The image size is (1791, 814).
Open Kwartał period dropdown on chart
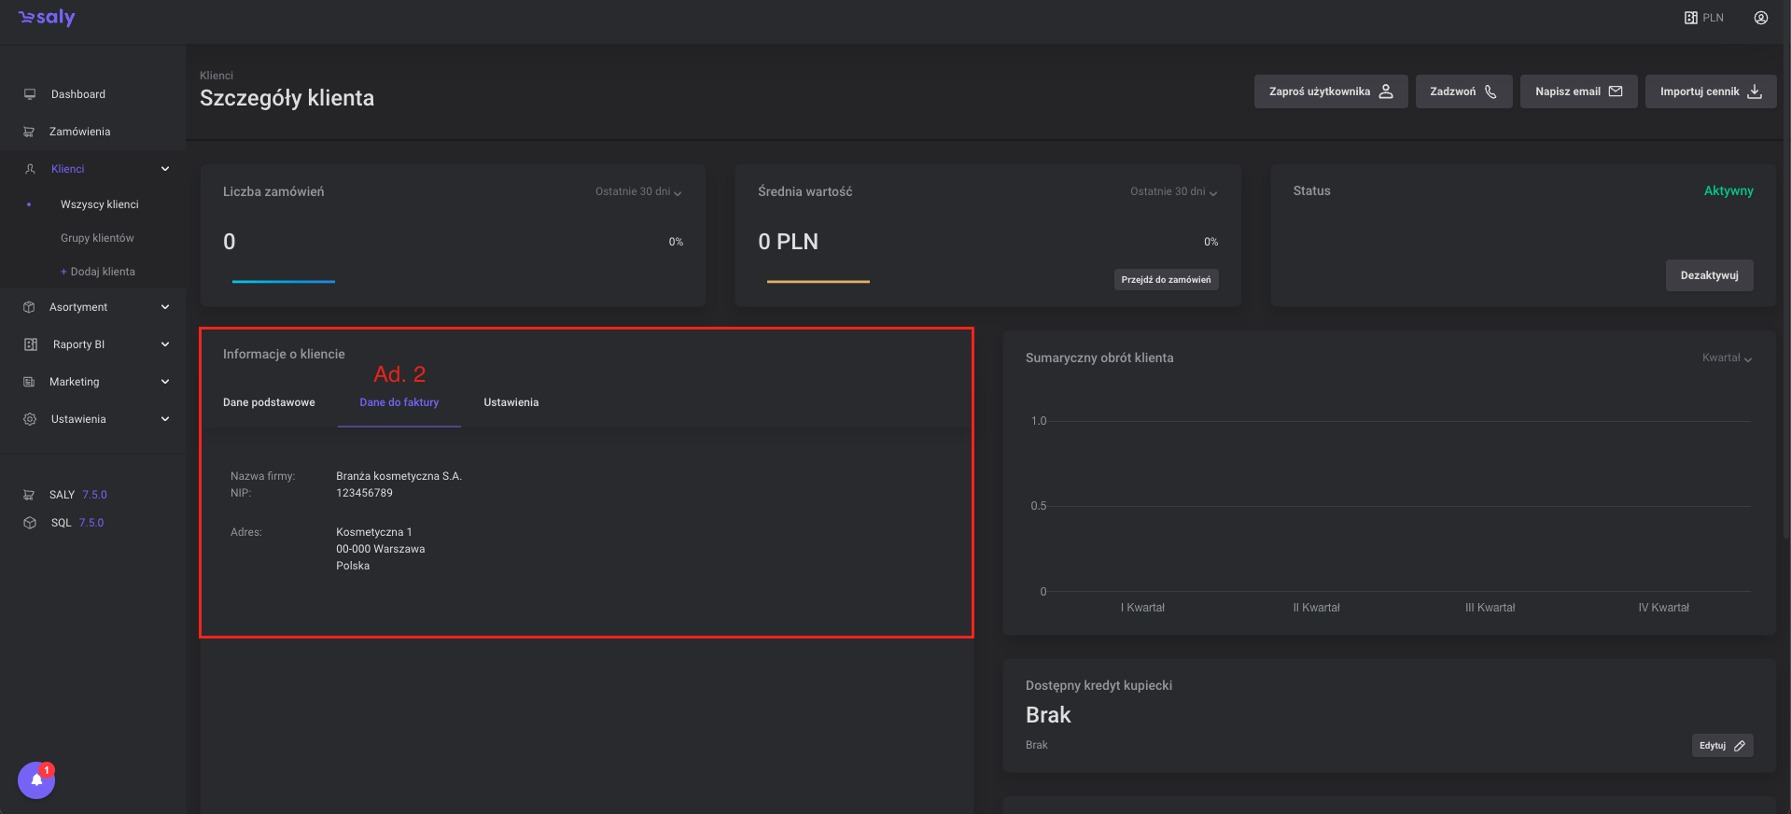tap(1727, 358)
